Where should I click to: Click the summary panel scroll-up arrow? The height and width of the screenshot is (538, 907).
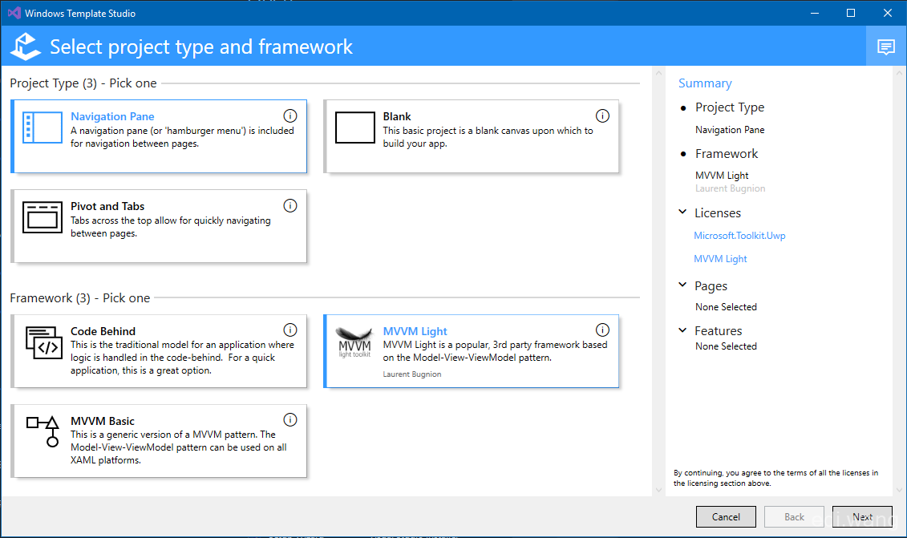[899, 74]
